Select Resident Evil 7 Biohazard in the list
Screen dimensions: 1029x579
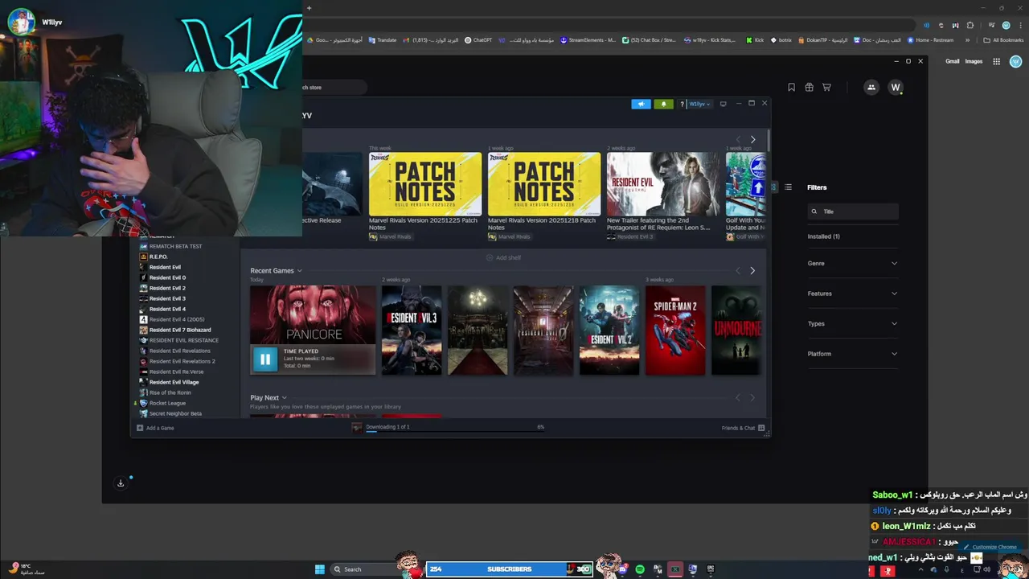[180, 330]
